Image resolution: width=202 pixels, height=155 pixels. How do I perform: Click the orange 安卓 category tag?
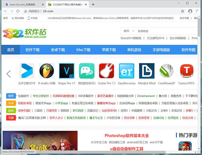[x=11, y=103]
